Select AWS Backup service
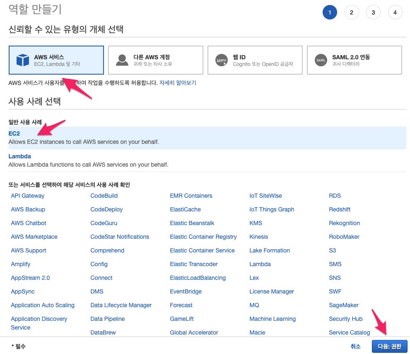Viewport: 410px width, 354px height. 28,209
